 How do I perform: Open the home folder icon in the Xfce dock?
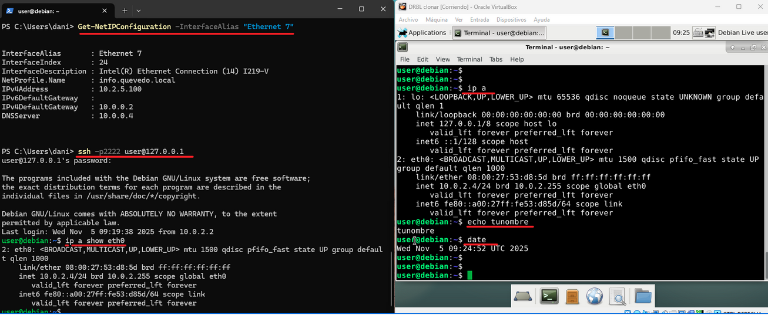tap(643, 297)
